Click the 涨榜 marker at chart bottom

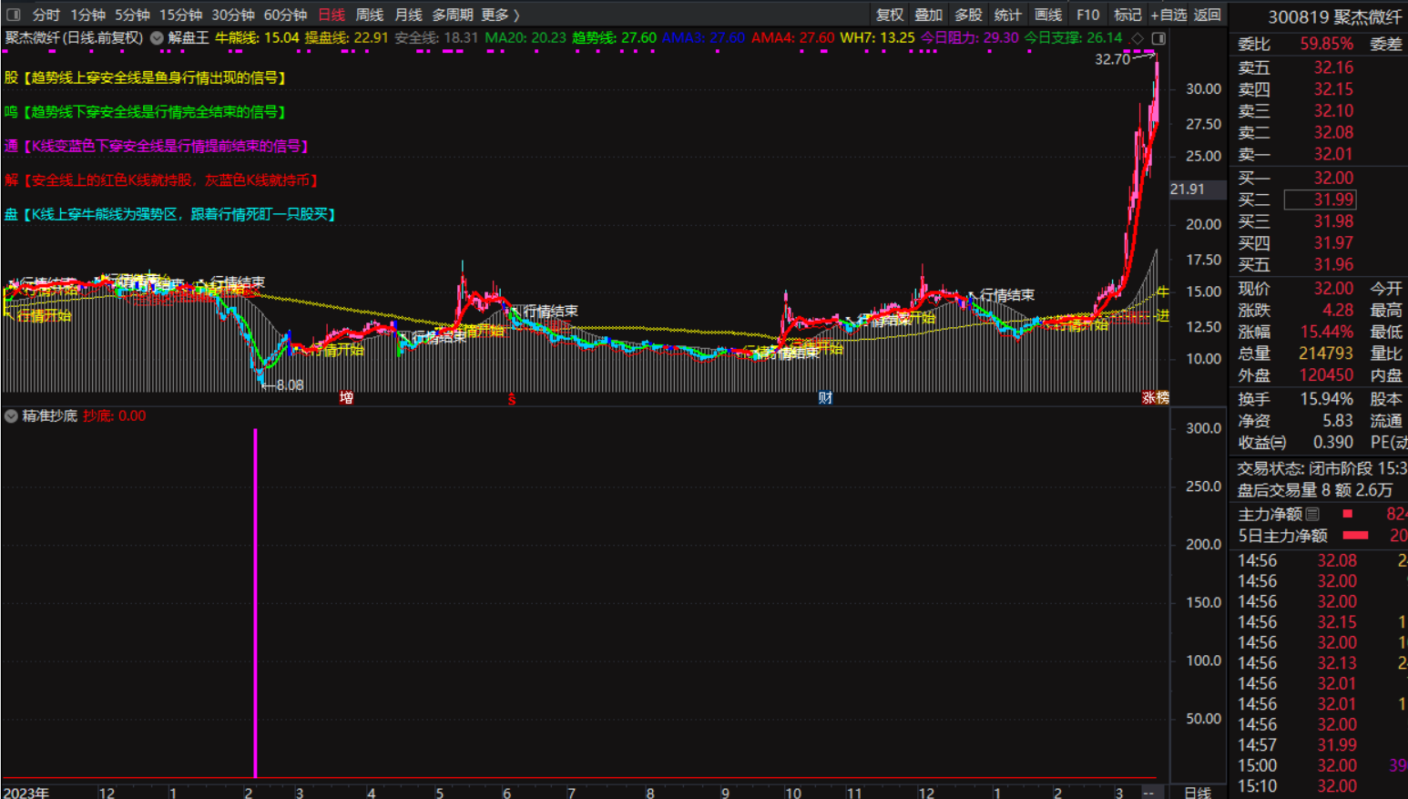tap(1155, 397)
